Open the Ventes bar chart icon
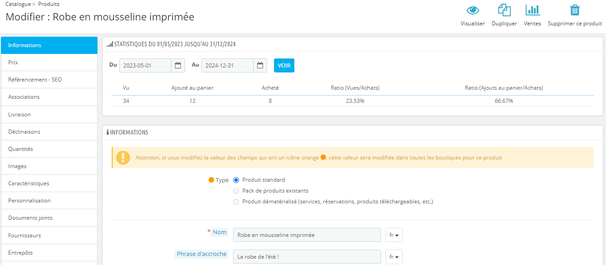Image resolution: width=606 pixels, height=265 pixels. point(532,10)
